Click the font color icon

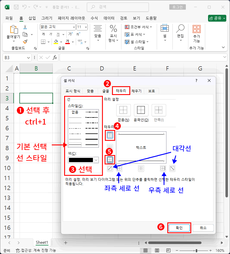point(68,42)
